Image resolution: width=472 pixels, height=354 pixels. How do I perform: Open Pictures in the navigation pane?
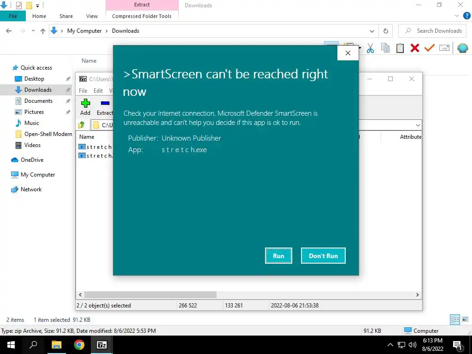tap(34, 112)
